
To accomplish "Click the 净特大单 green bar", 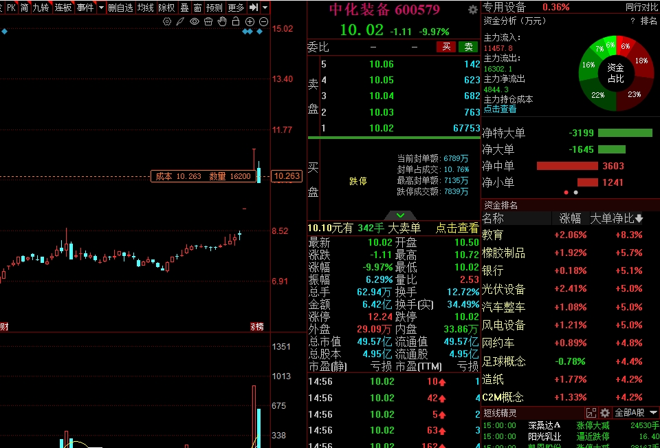I will pyautogui.click(x=625, y=134).
